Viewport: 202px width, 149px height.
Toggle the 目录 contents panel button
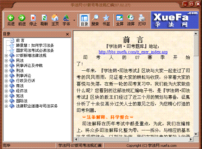[x=85, y=20]
